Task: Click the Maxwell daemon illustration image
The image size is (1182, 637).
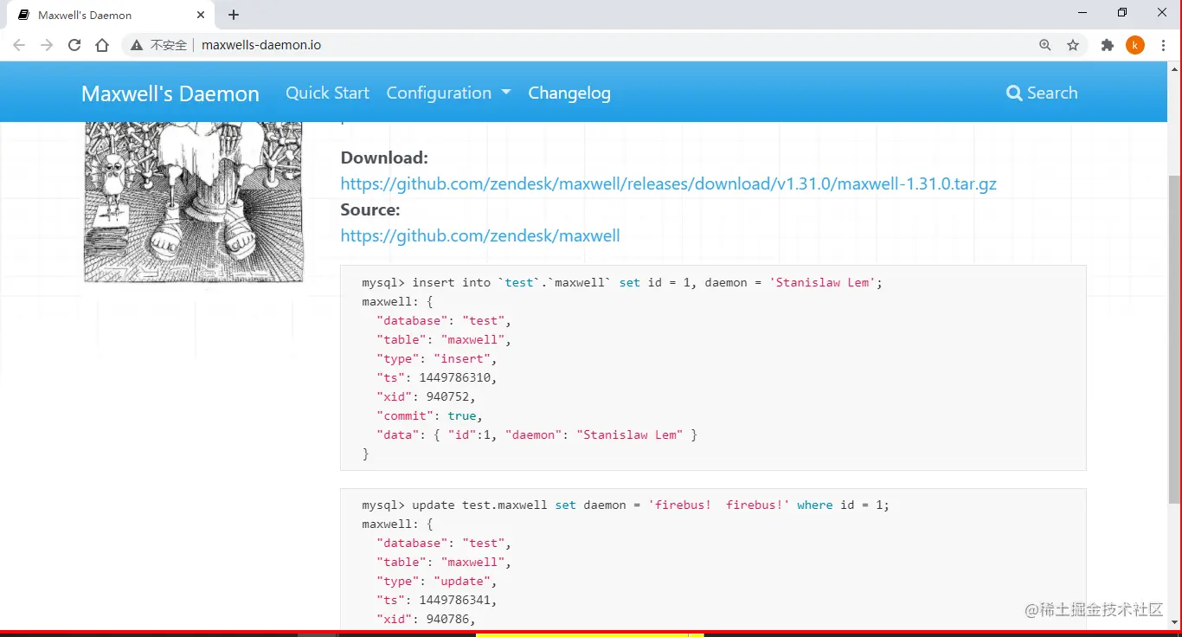Action: [x=193, y=203]
